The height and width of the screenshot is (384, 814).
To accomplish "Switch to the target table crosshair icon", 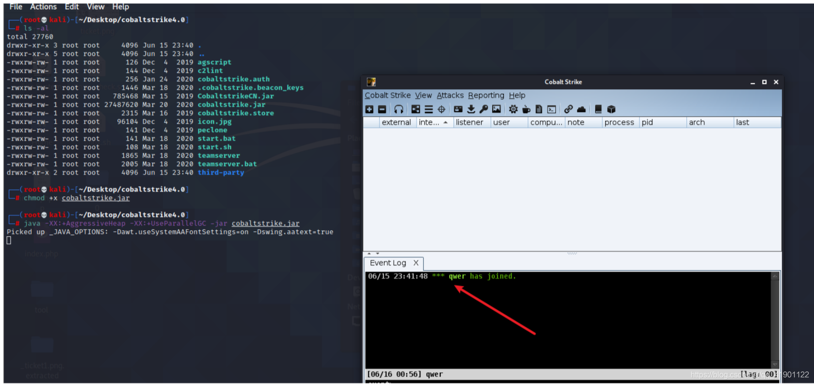I will (x=442, y=110).
